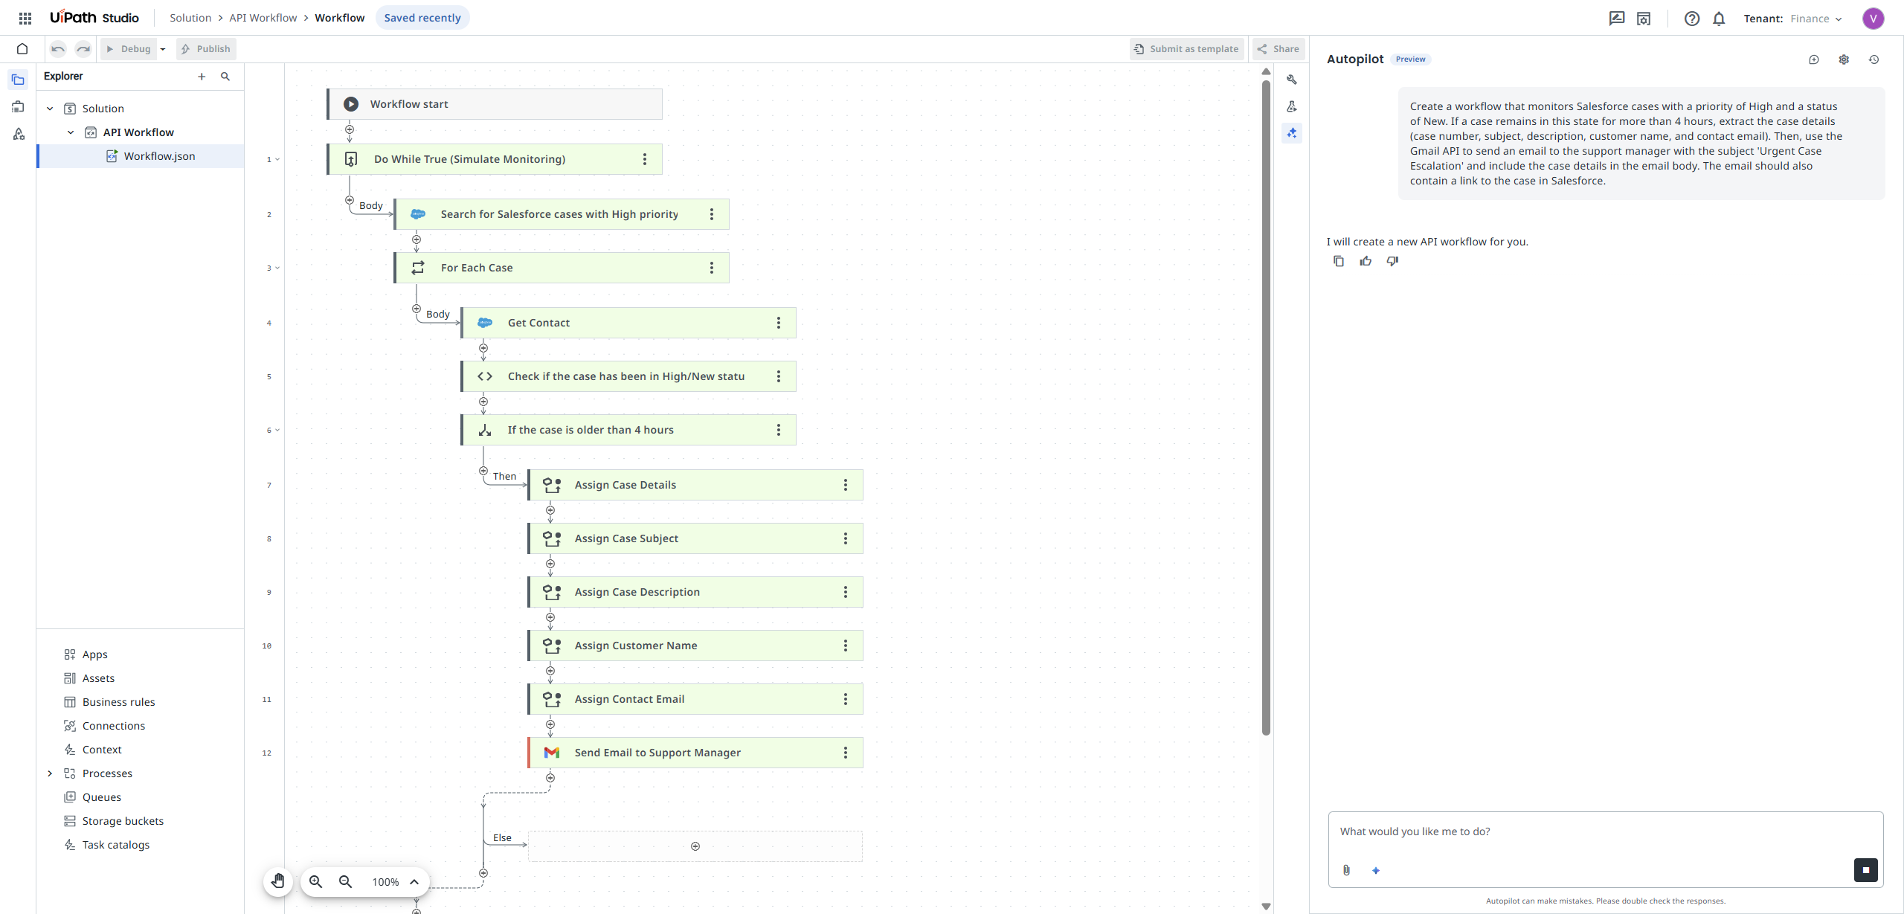
Task: Enable the pan hand tool
Action: click(278, 881)
